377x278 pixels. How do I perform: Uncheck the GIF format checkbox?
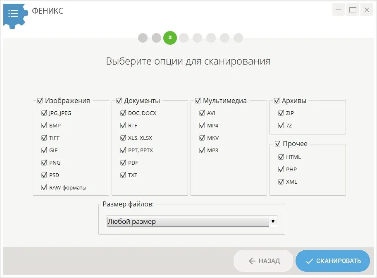pyautogui.click(x=44, y=151)
